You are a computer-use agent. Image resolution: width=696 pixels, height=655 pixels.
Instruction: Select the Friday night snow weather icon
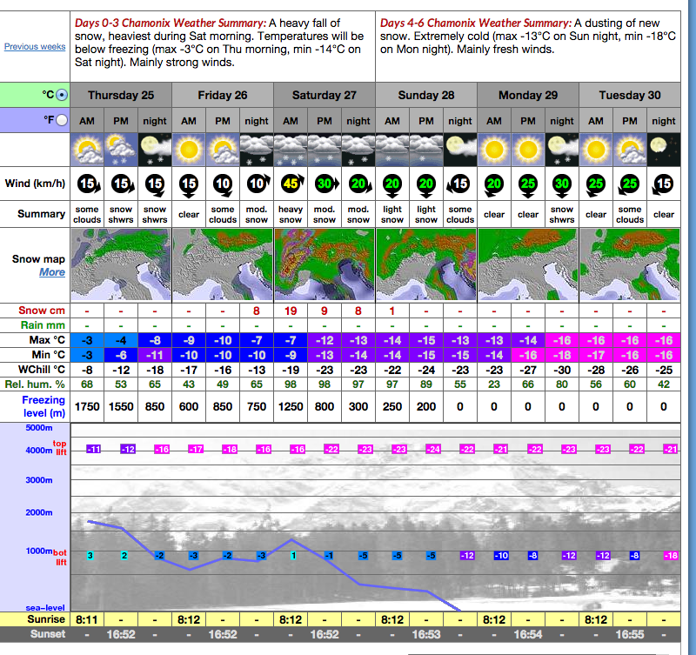pos(257,150)
